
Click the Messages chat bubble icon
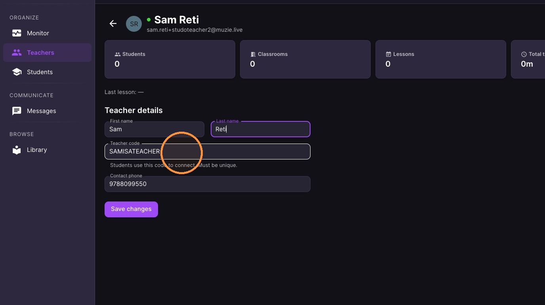pos(17,111)
